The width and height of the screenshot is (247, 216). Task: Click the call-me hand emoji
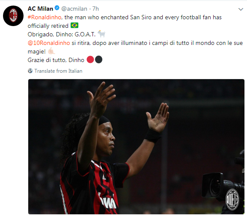(x=51, y=51)
